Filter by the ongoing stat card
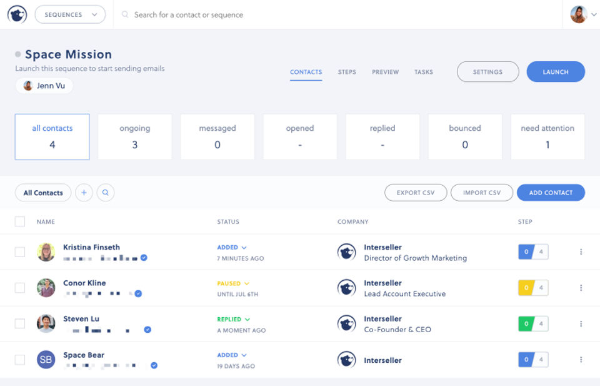This screenshot has width=600, height=386. tap(135, 137)
